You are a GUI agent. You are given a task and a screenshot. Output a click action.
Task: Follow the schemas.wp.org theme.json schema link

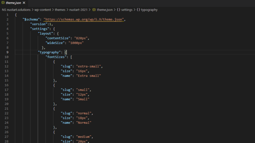click(x=84, y=19)
